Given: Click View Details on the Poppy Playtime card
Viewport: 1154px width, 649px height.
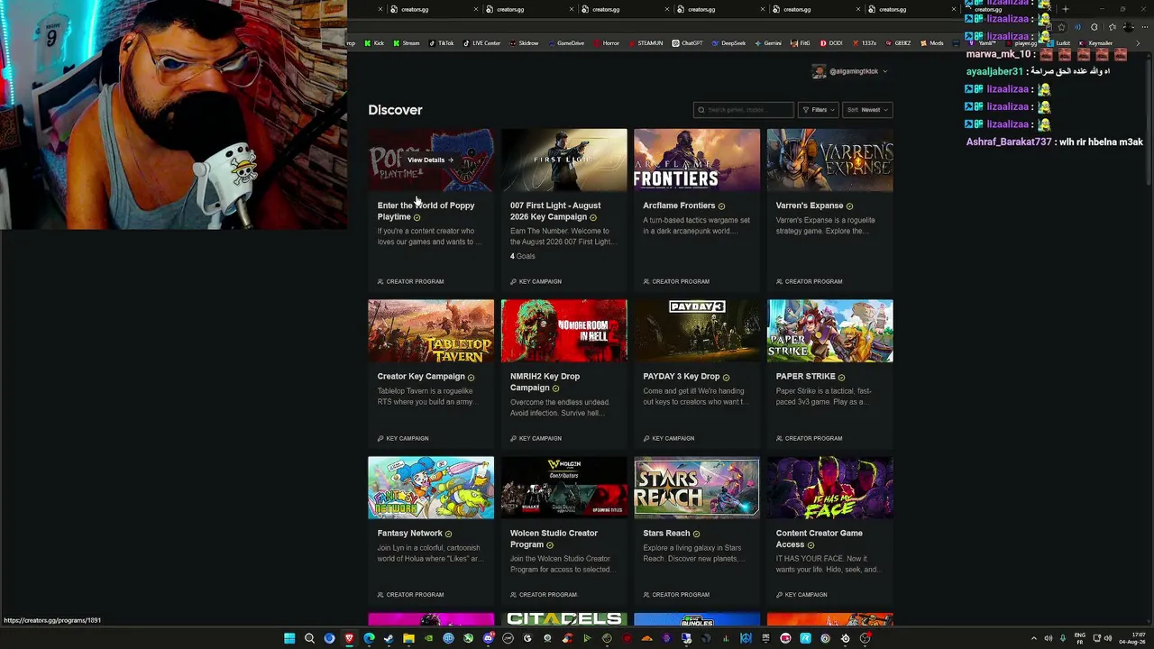Looking at the screenshot, I should 430,160.
